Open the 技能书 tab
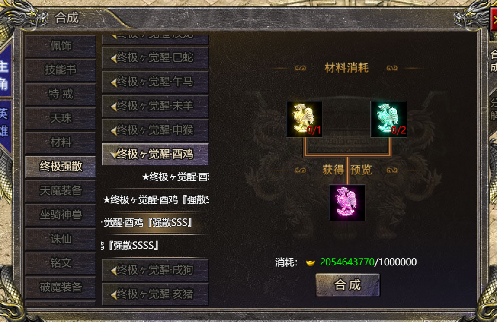The image size is (497, 322). pos(61,70)
